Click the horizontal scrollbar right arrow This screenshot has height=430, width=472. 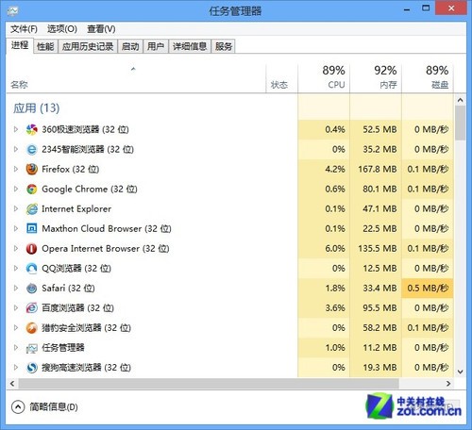448,384
